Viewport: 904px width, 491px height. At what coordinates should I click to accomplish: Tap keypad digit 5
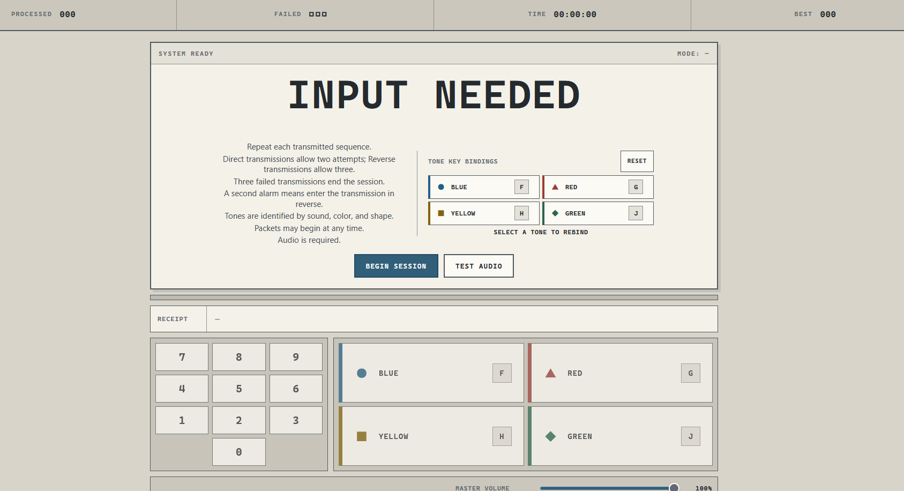239,389
